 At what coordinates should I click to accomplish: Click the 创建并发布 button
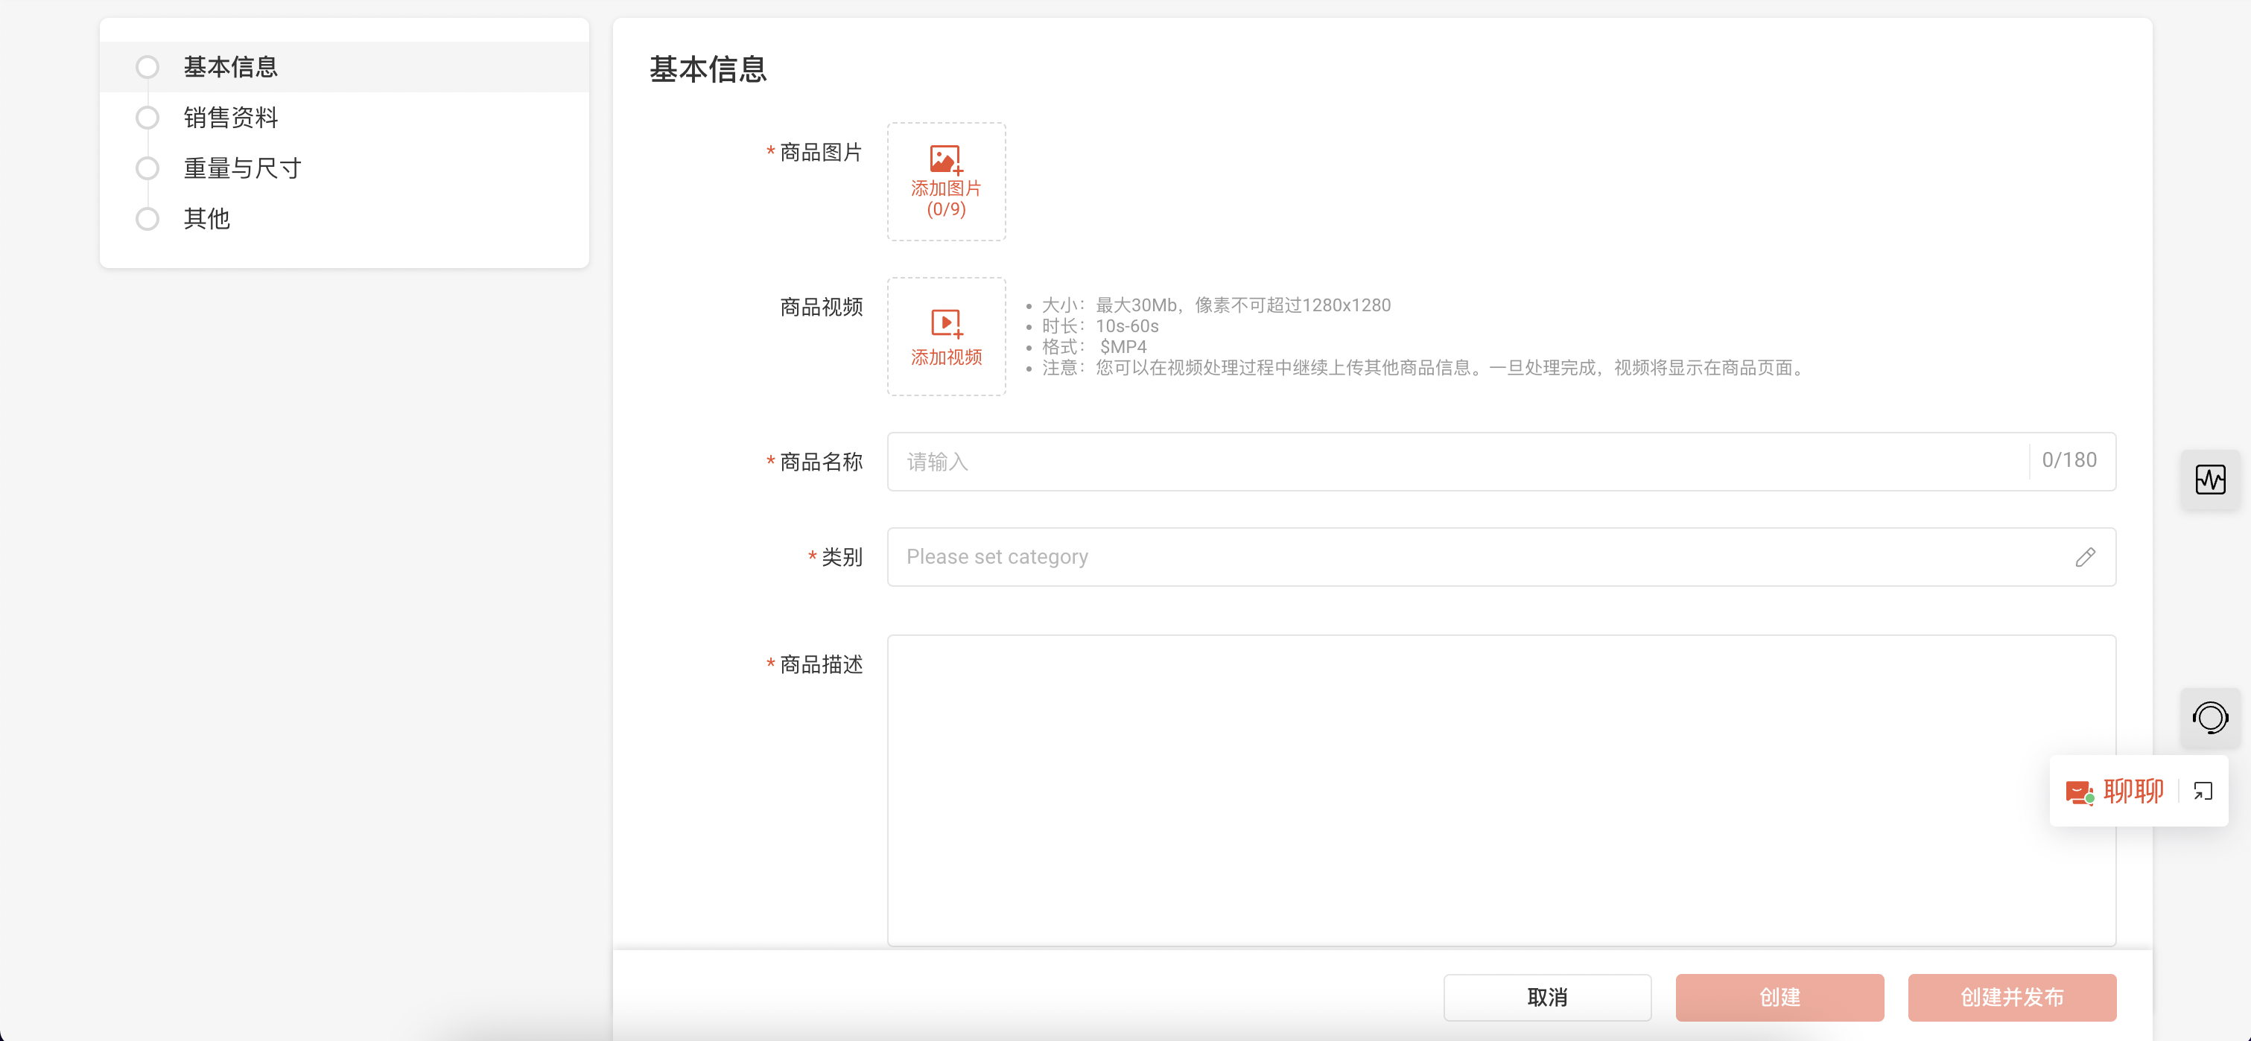click(x=2012, y=997)
